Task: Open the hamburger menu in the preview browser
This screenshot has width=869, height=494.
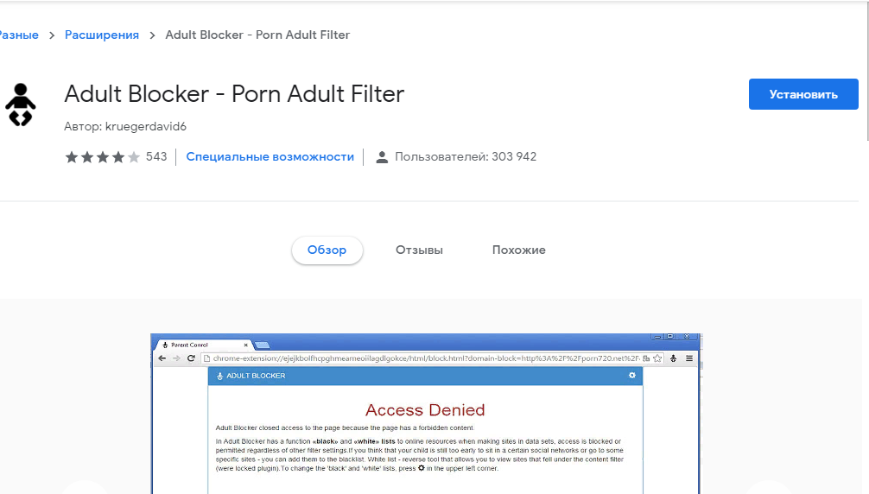Action: (x=689, y=358)
